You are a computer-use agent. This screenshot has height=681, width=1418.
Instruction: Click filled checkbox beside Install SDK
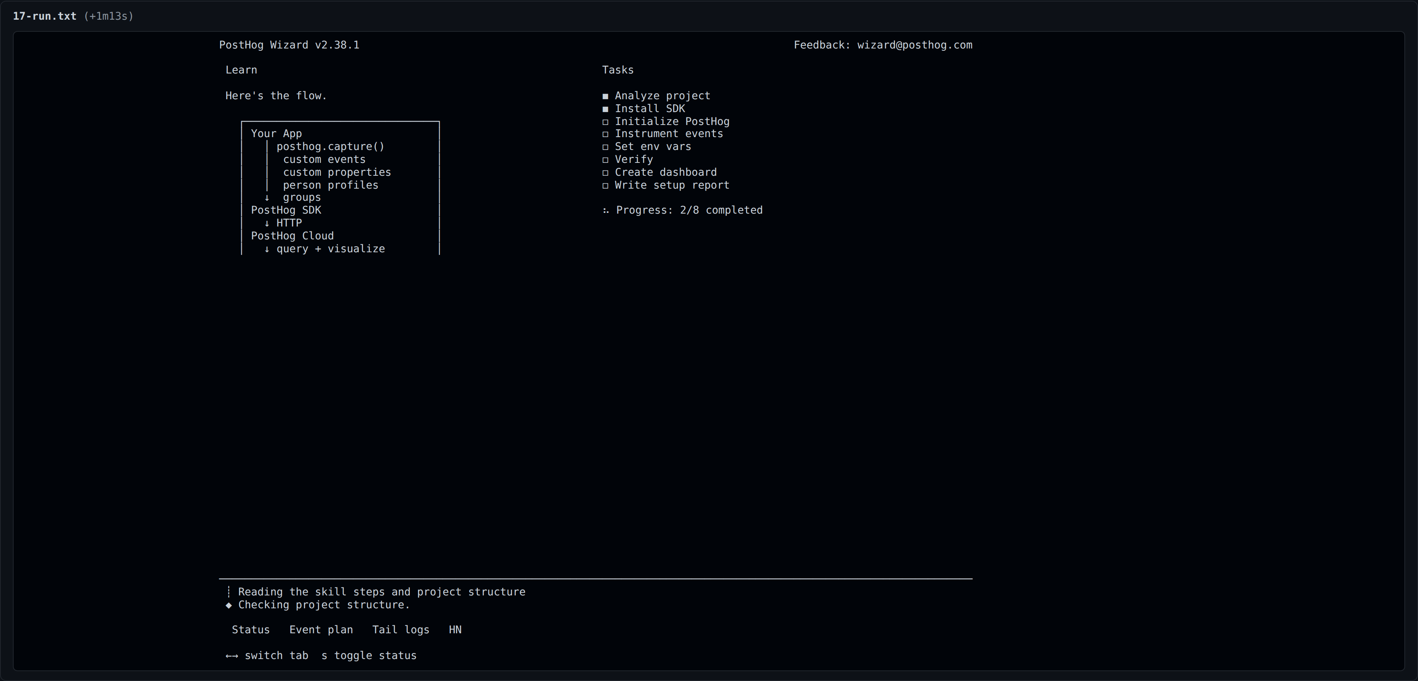[x=606, y=109]
